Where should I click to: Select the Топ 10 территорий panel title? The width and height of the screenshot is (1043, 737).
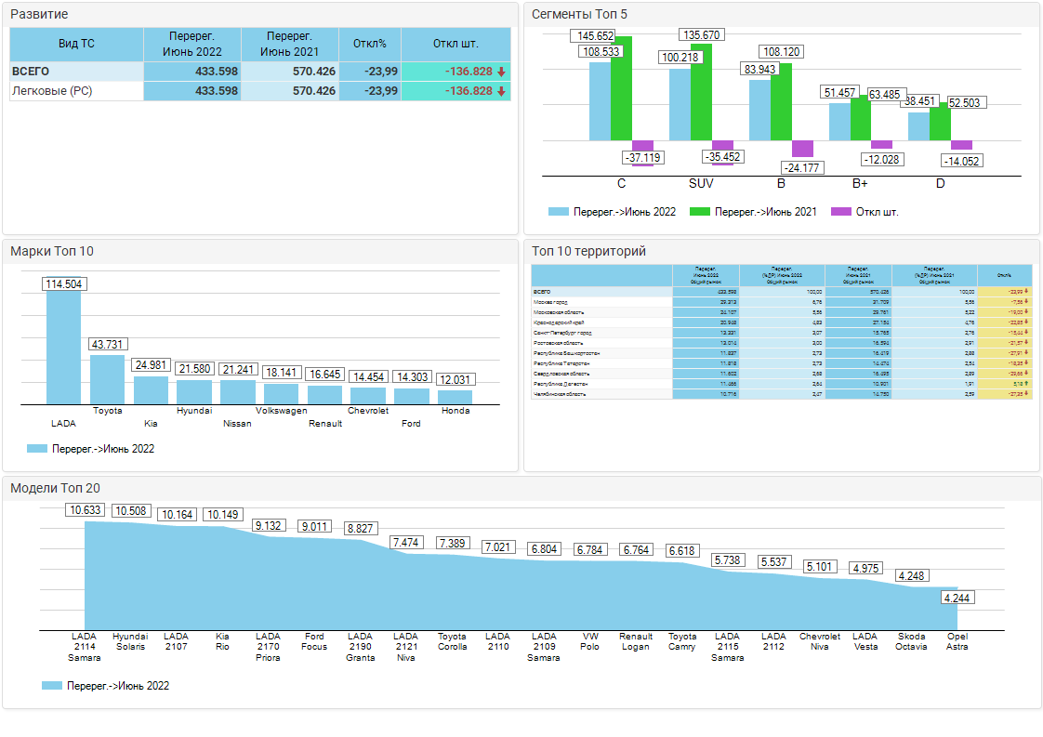click(x=588, y=251)
